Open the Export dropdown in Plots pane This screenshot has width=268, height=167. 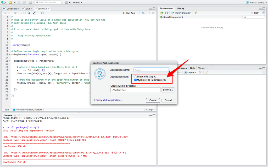pos(190,73)
